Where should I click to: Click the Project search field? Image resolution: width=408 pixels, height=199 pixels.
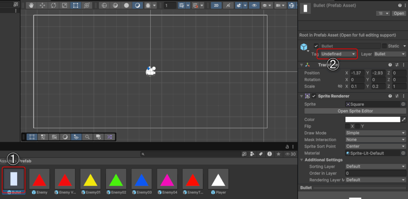click(x=191, y=154)
